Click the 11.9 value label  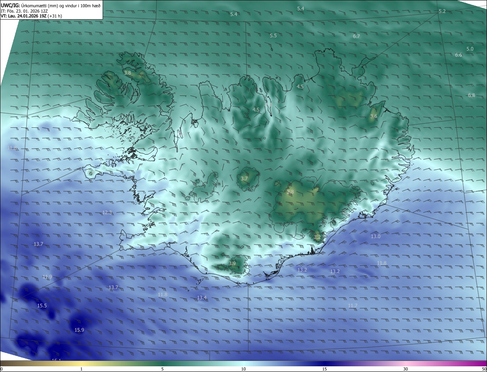[x=47, y=277]
